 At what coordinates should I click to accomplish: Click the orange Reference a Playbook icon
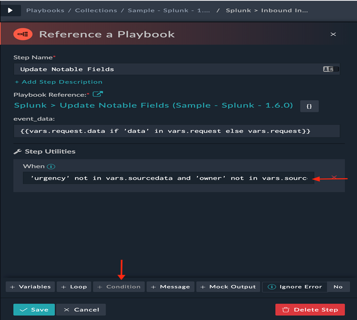click(x=23, y=35)
